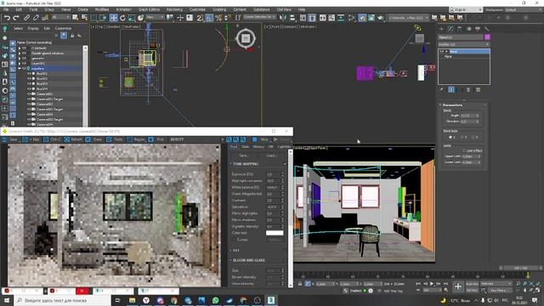
Task: Select Bend Axis X radio button
Action: (450, 138)
